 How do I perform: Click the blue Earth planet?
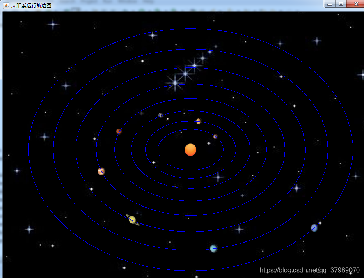pos(160,115)
